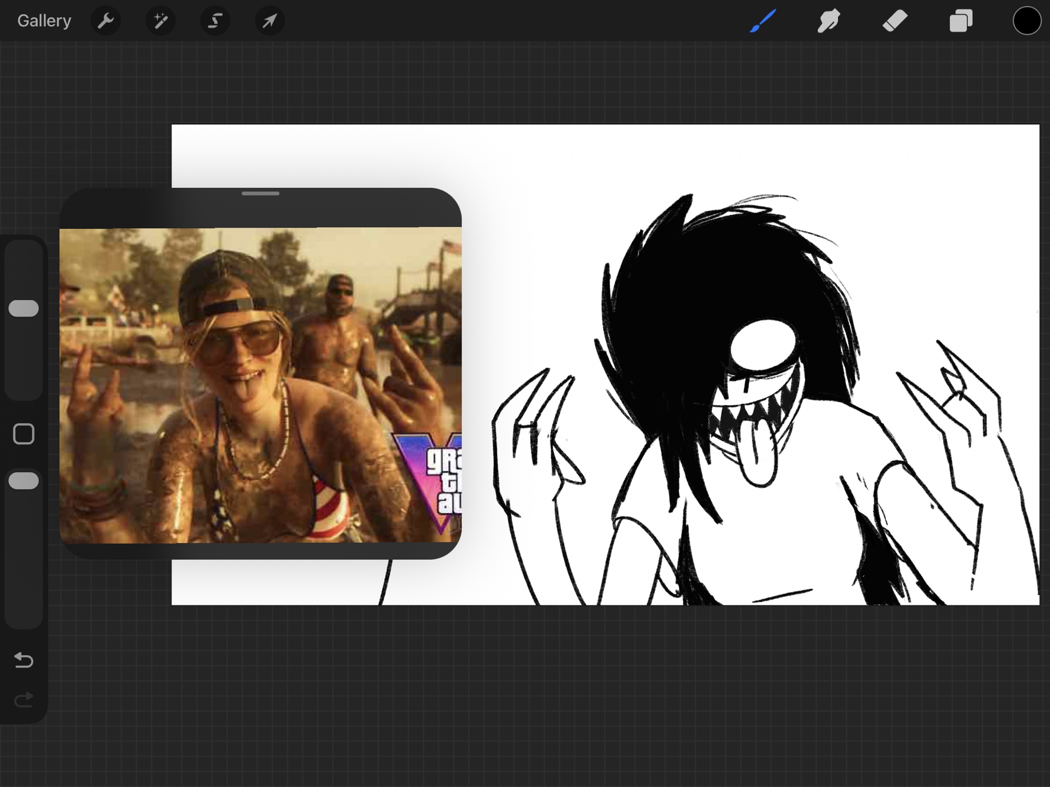Tap the reference window top grab handle

(260, 194)
